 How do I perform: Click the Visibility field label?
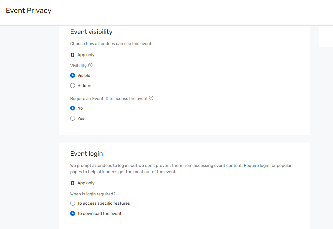[x=78, y=66]
